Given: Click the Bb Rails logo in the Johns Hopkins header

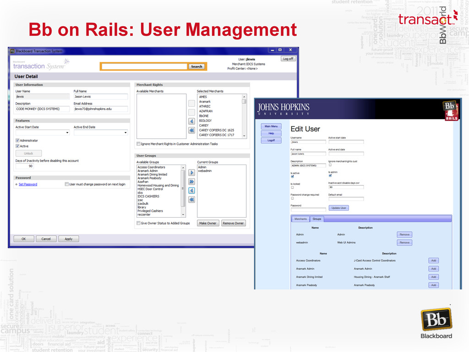Looking at the screenshot, I should [x=451, y=111].
